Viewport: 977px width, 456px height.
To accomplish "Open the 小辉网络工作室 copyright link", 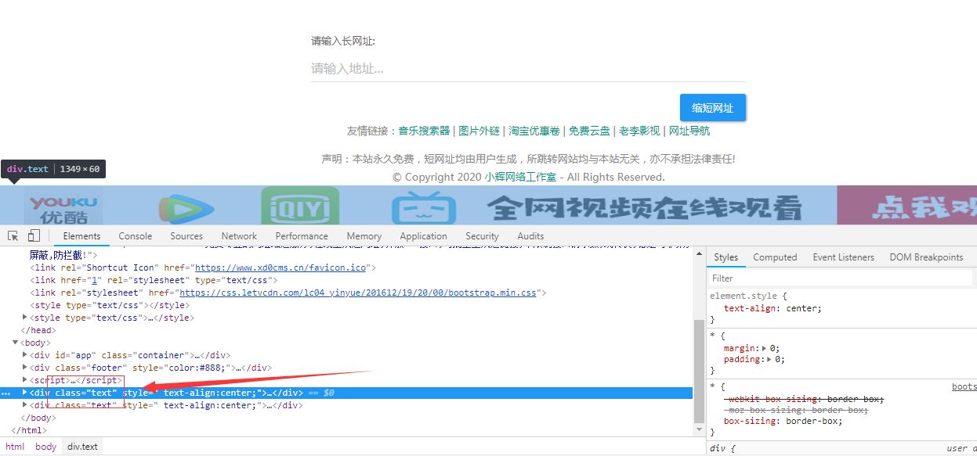I will pyautogui.click(x=520, y=177).
